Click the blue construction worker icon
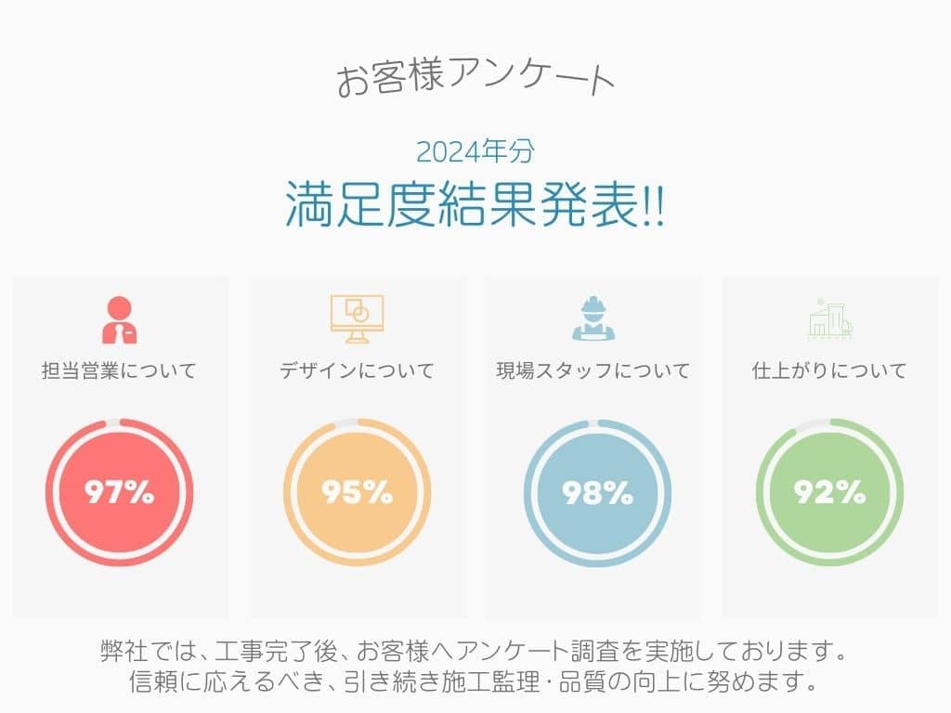 point(593,318)
